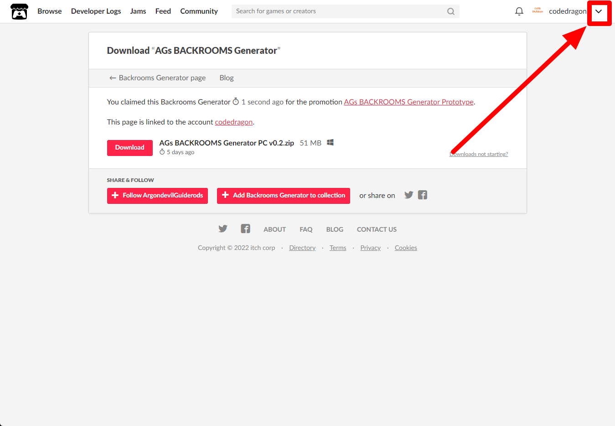Click the search magnifier icon

point(451,11)
